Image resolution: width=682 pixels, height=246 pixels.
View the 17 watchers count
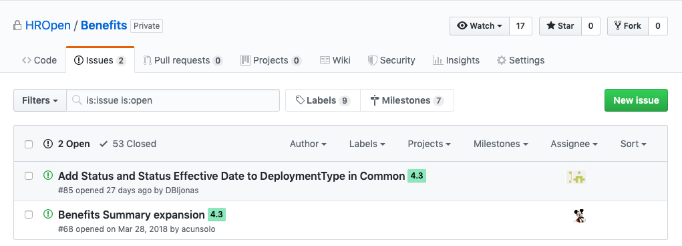(520, 26)
